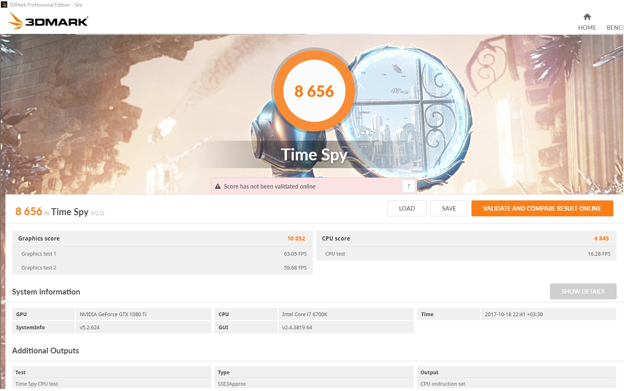Click the orange 8 656 score circle
Viewport: 624px width, 391px height.
(314, 91)
